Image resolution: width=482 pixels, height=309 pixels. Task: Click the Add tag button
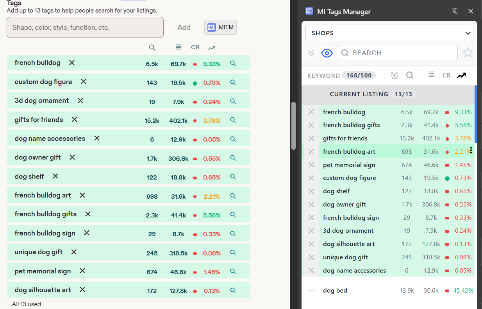pyautogui.click(x=184, y=27)
